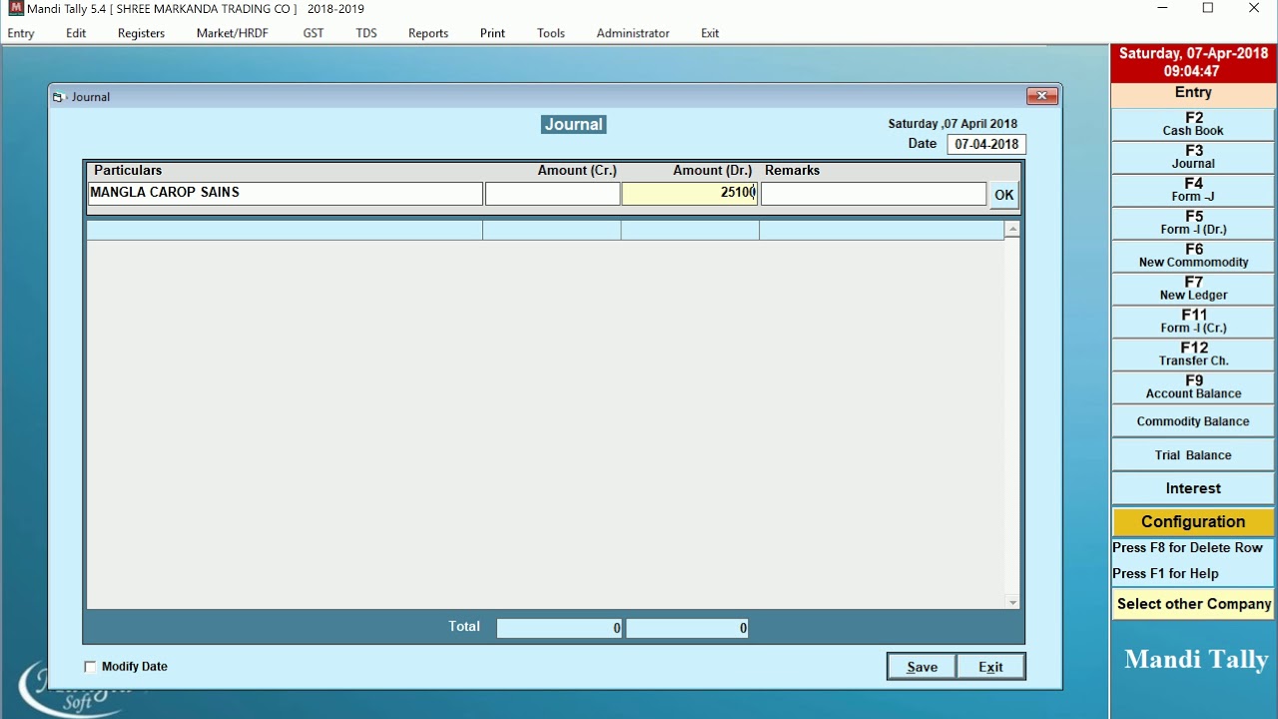Open F4 Form -J
This screenshot has width=1278, height=719.
point(1193,191)
